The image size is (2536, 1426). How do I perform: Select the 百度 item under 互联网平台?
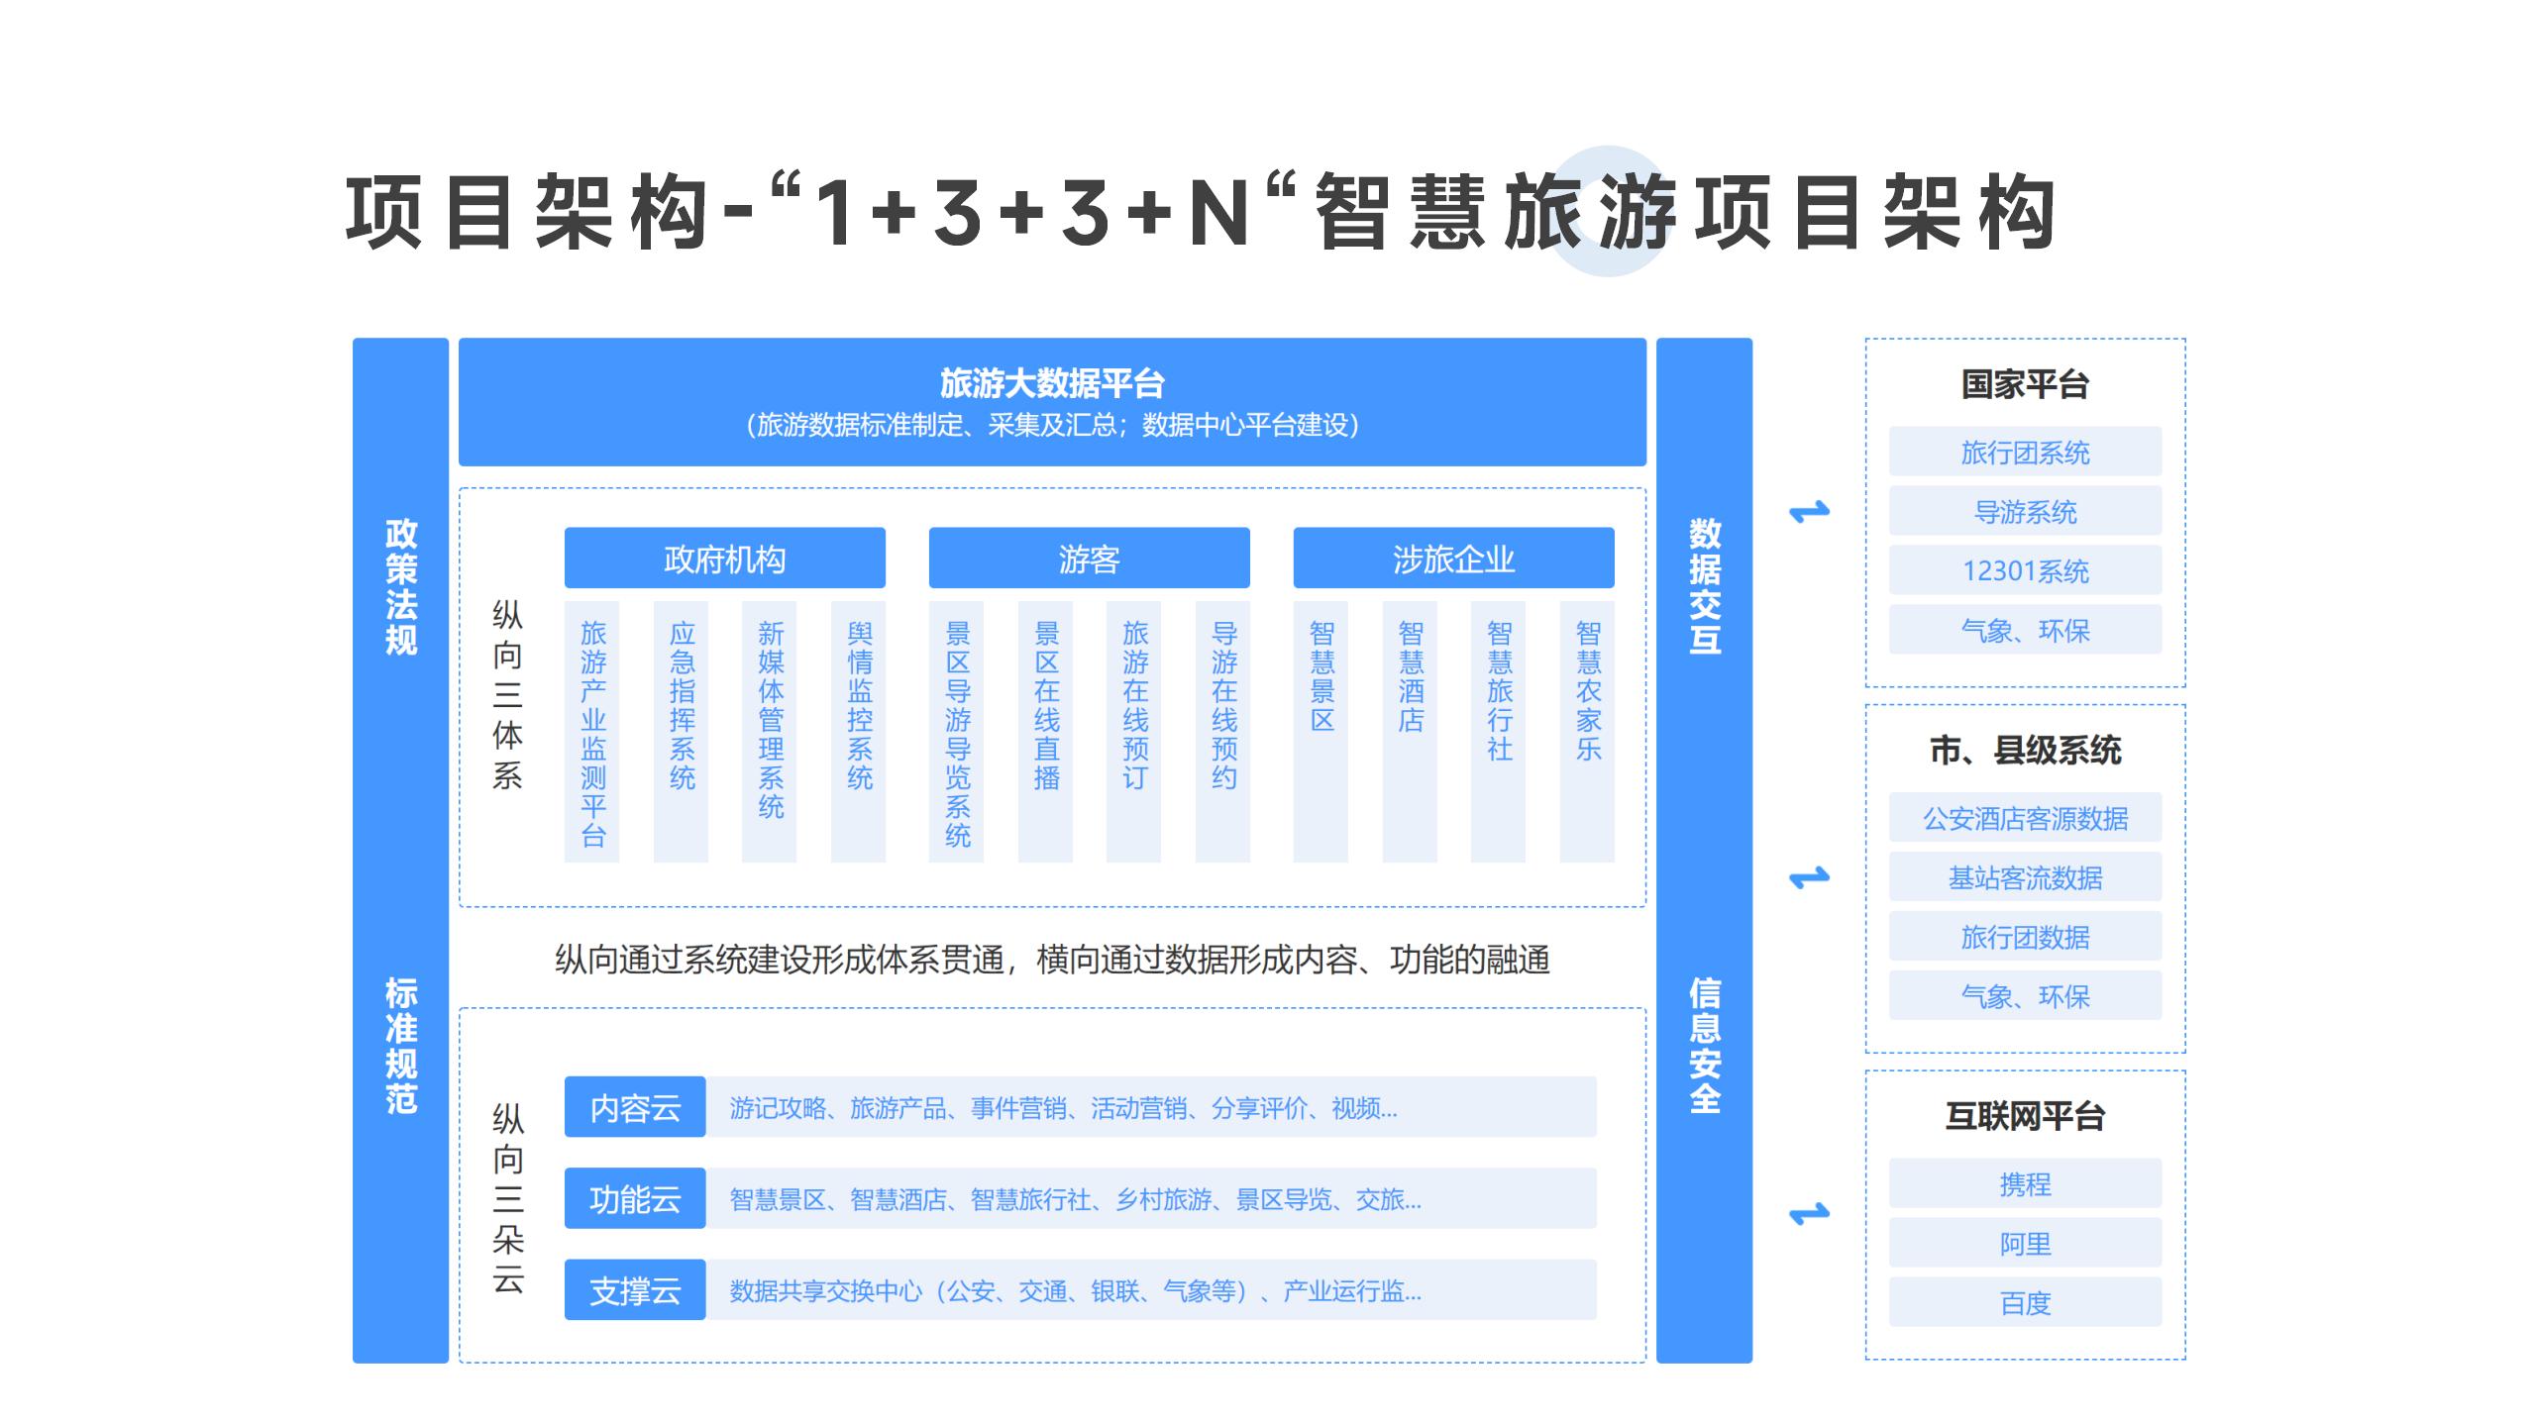(2025, 1302)
